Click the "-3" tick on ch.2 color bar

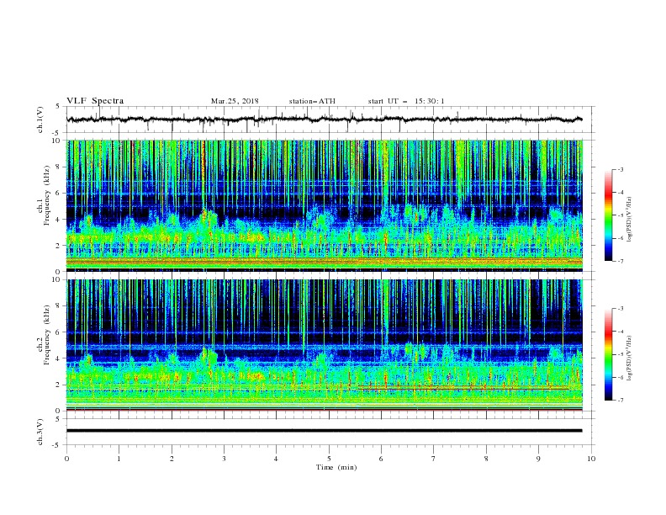click(621, 309)
